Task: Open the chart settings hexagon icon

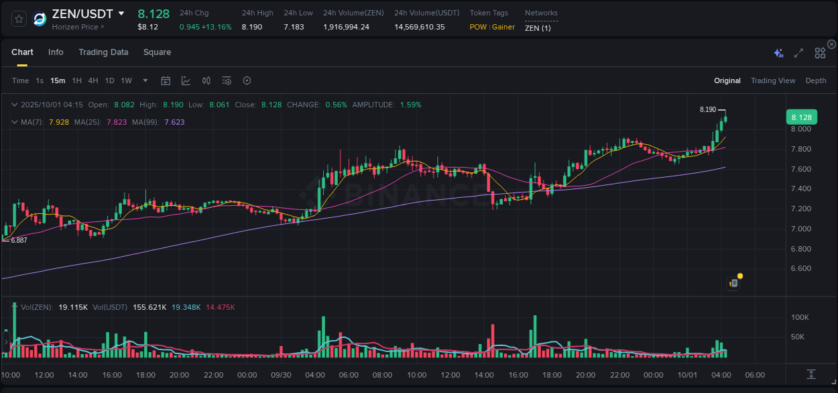Action: coord(247,80)
